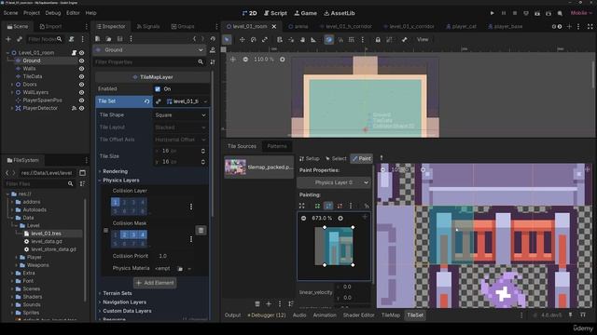Collapse the Physics Layers section

tap(120, 181)
